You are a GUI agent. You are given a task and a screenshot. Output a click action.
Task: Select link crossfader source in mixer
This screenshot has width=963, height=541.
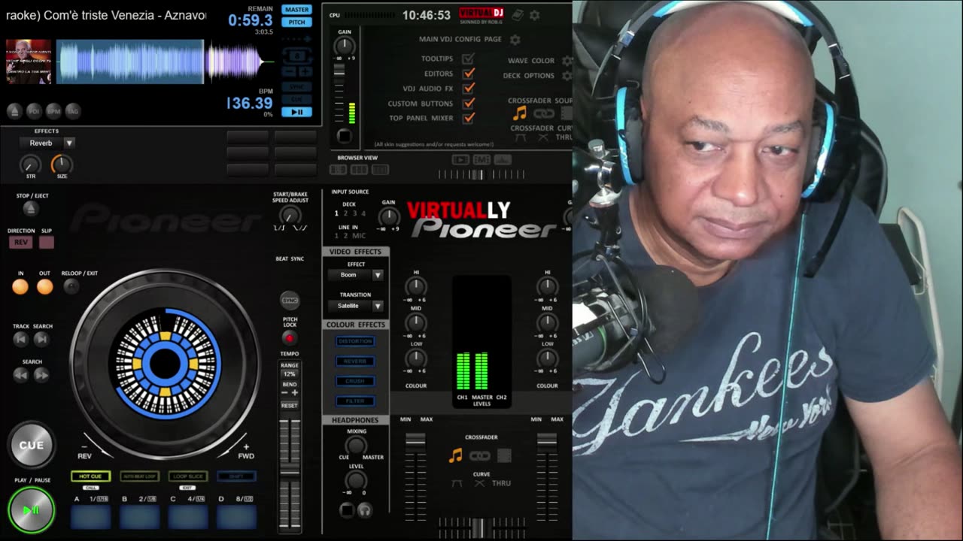coord(479,455)
